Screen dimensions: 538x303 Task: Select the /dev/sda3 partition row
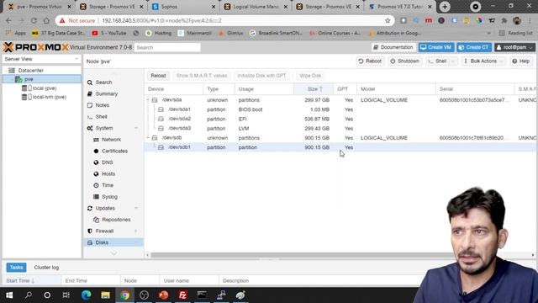pos(340,129)
